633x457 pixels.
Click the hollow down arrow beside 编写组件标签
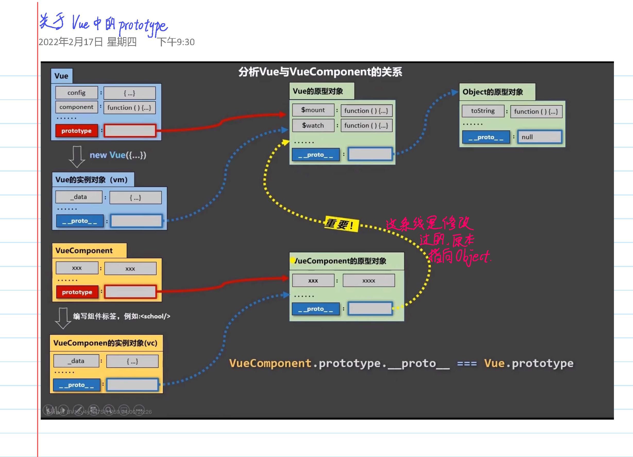(63, 318)
